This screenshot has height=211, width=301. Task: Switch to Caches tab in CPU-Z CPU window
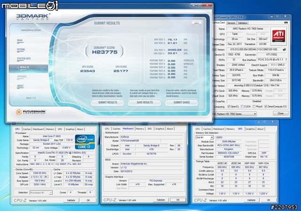[27, 129]
